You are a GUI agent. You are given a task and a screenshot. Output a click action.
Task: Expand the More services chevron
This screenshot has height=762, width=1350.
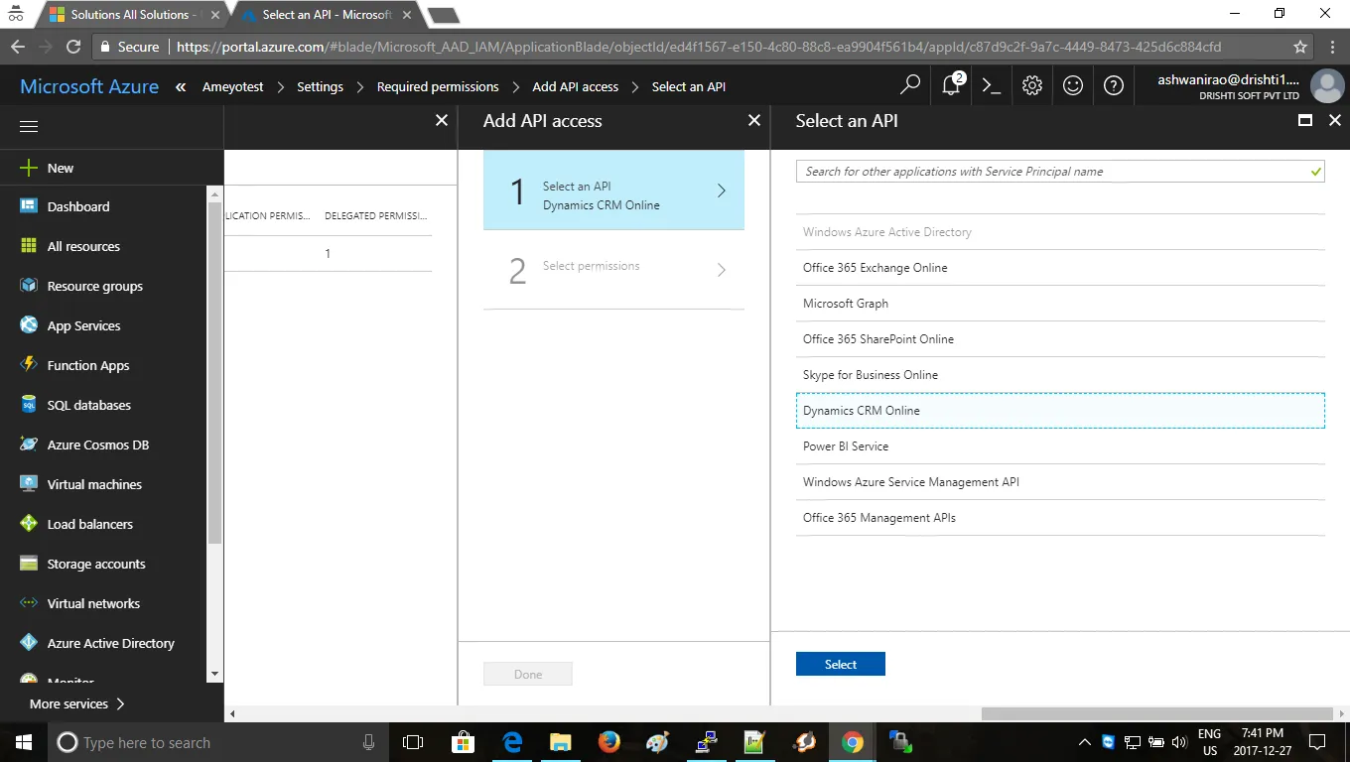120,703
